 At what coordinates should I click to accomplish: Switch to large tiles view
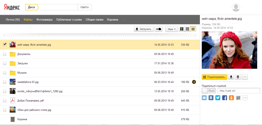point(182,29)
